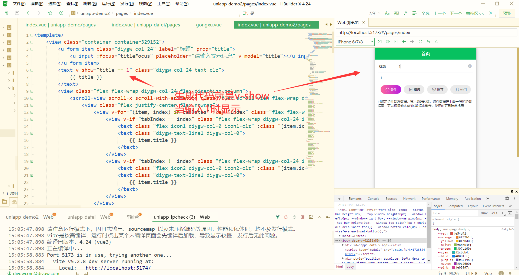Fold the scroll-view block on line 10
The height and width of the screenshot is (275, 519).
pos(32,98)
